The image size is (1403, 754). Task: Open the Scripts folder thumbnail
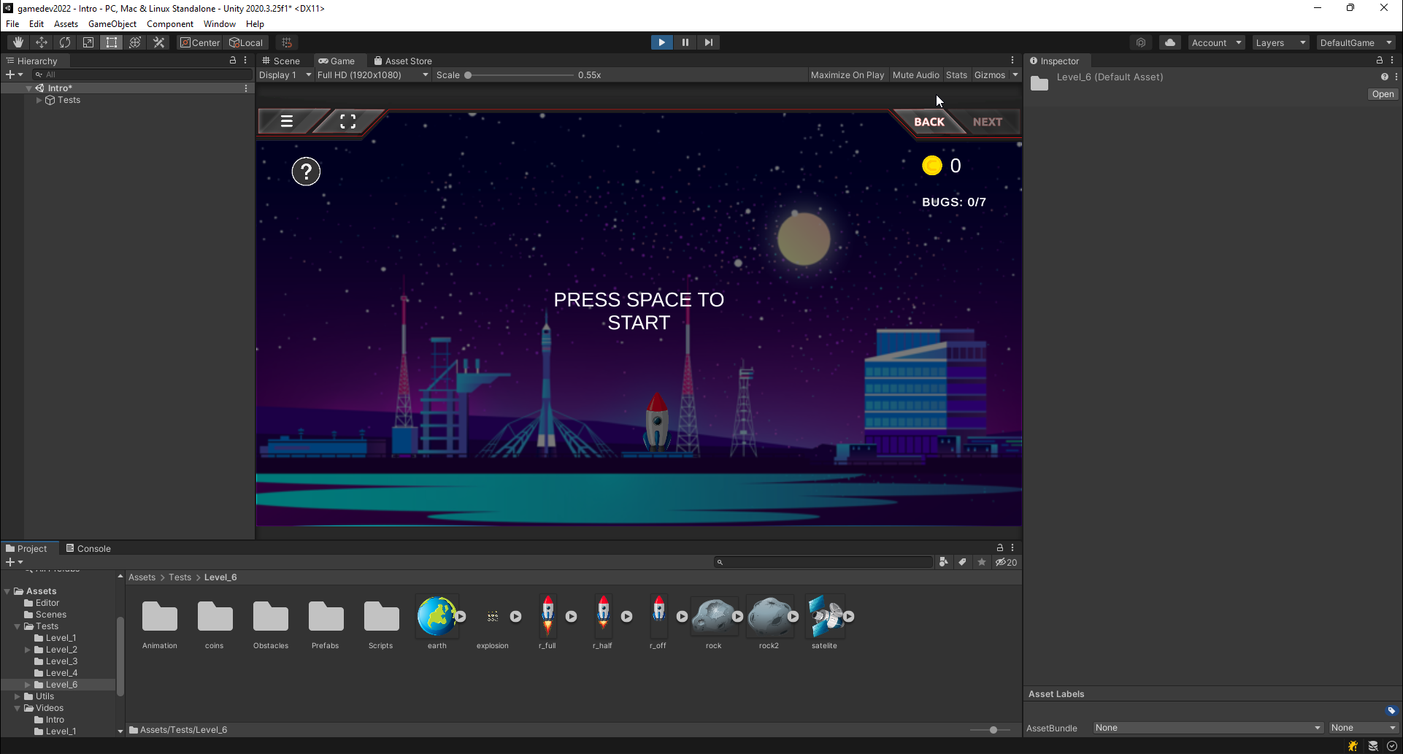click(381, 617)
